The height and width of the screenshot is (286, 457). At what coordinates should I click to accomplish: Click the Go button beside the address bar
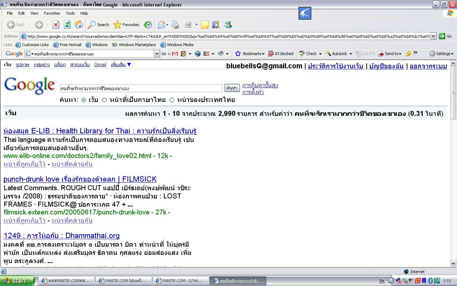click(x=446, y=36)
